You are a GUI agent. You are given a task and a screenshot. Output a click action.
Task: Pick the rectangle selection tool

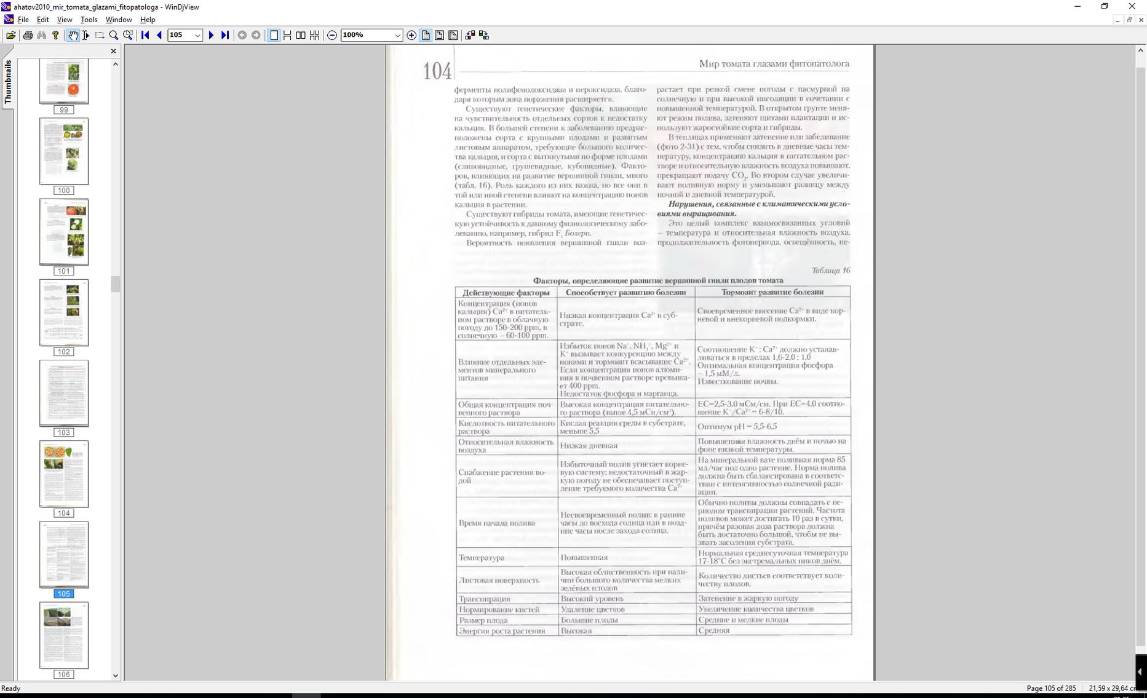pyautogui.click(x=100, y=35)
